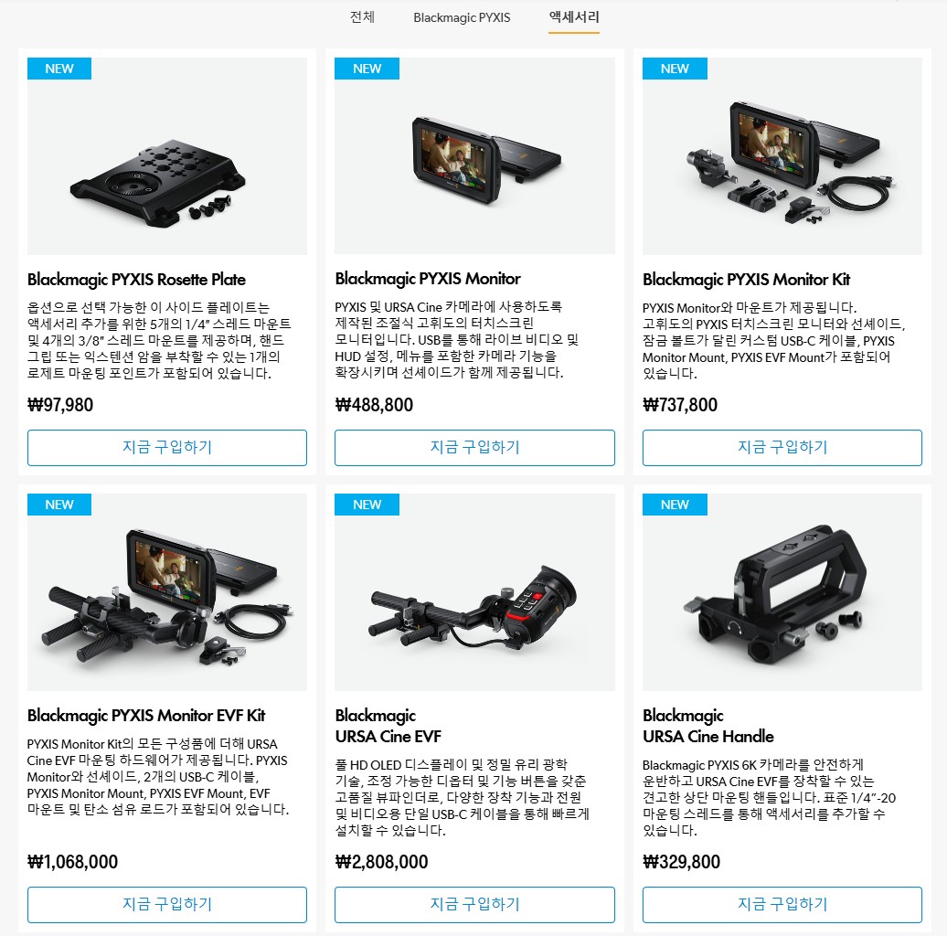Image resolution: width=947 pixels, height=936 pixels.
Task: Select the 액세서리 tab
Action: (x=574, y=16)
